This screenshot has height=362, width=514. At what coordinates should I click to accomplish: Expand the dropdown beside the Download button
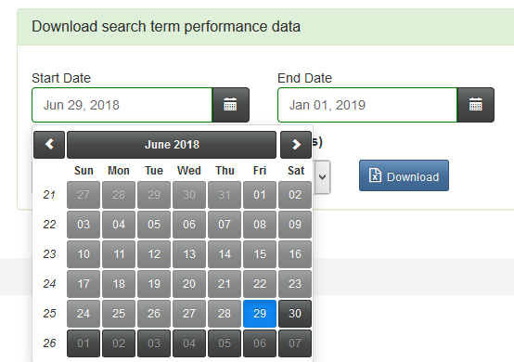coord(322,177)
